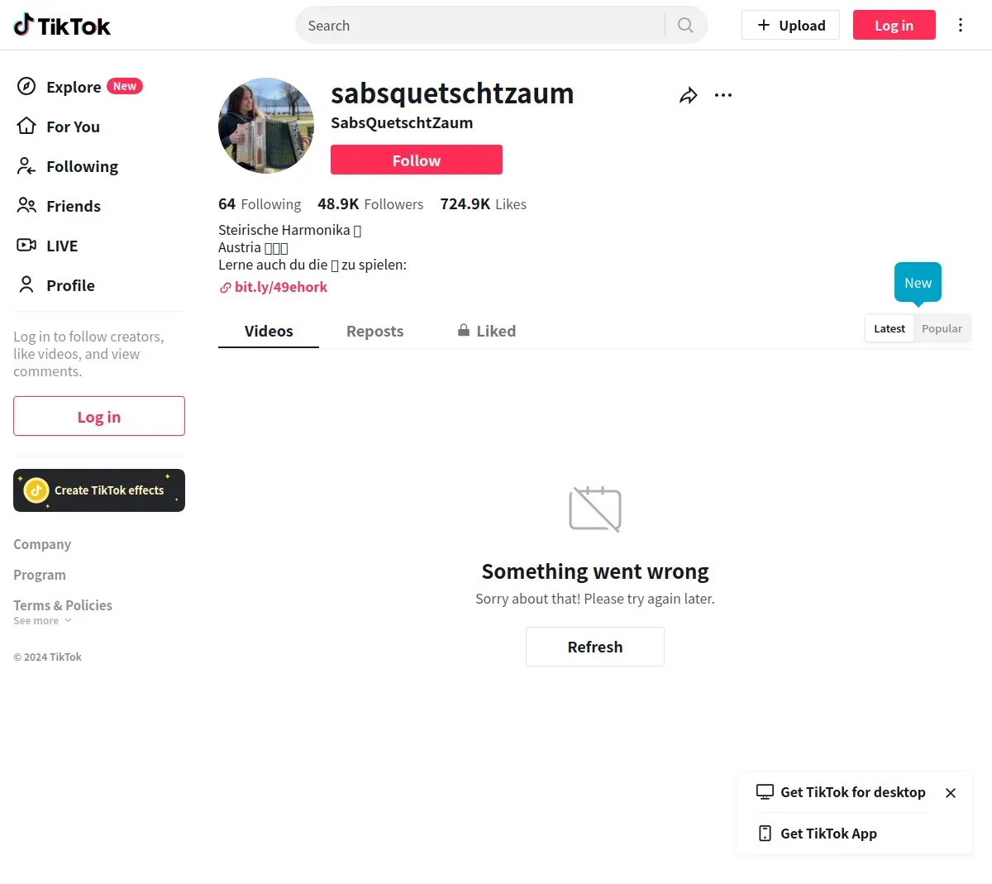Click the Search input field
992x884 pixels.
479,25
